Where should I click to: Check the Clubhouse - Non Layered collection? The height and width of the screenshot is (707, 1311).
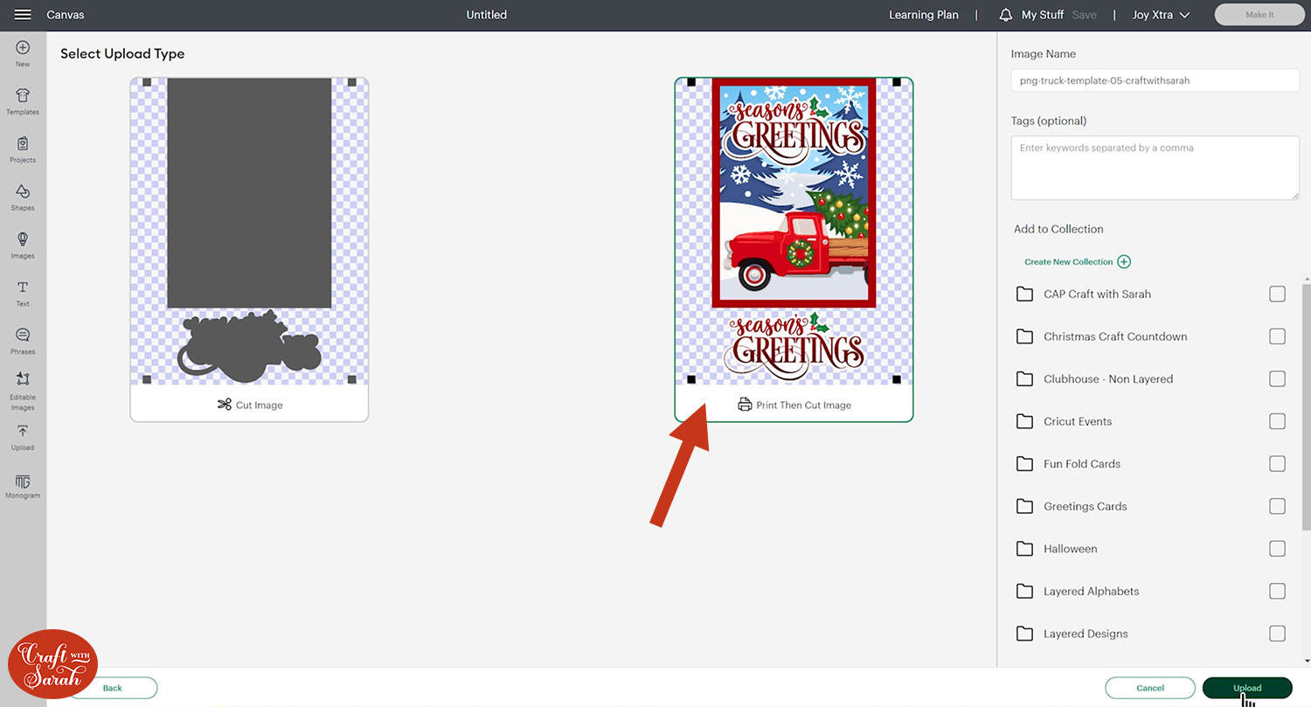tap(1277, 378)
